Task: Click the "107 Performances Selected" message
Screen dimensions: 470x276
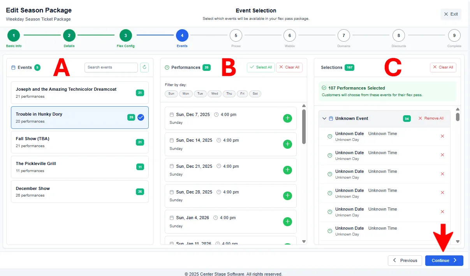Action: [356, 88]
